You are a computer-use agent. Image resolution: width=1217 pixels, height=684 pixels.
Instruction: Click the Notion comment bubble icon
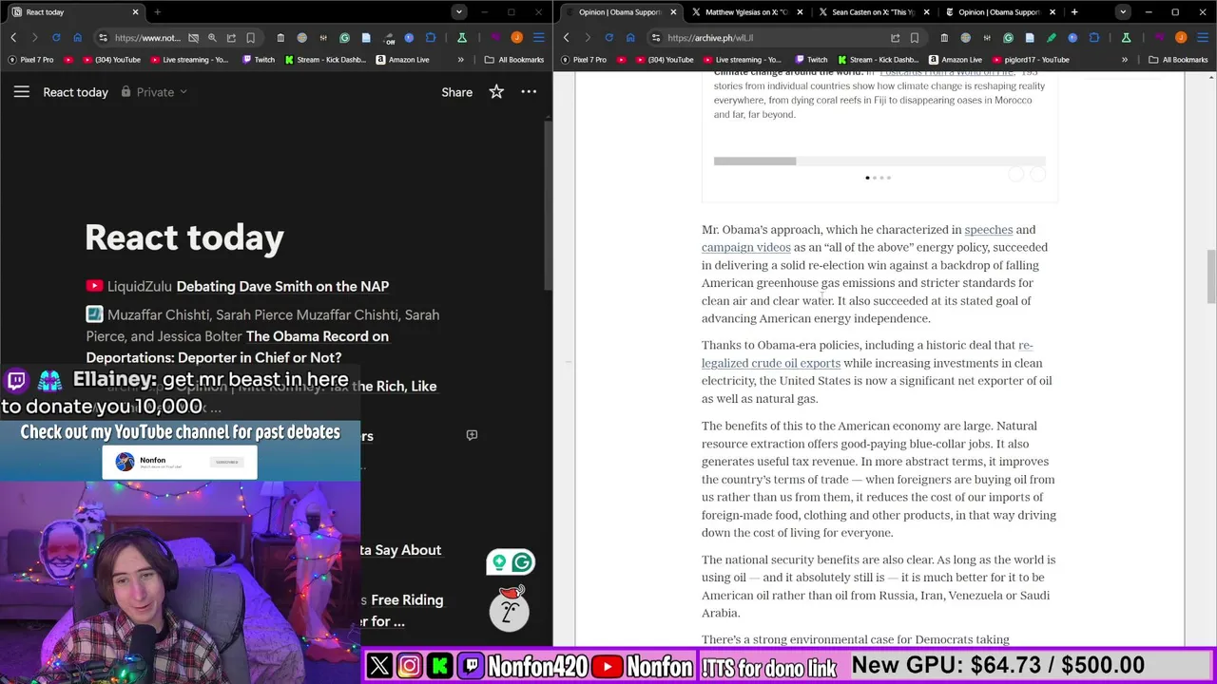pyautogui.click(x=472, y=435)
